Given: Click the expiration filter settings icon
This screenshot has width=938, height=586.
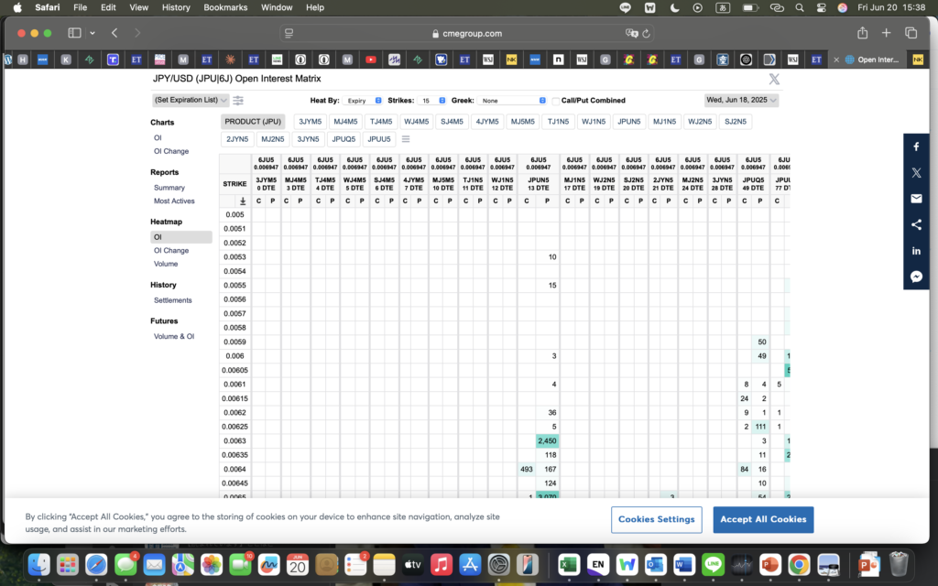Looking at the screenshot, I should tap(238, 101).
